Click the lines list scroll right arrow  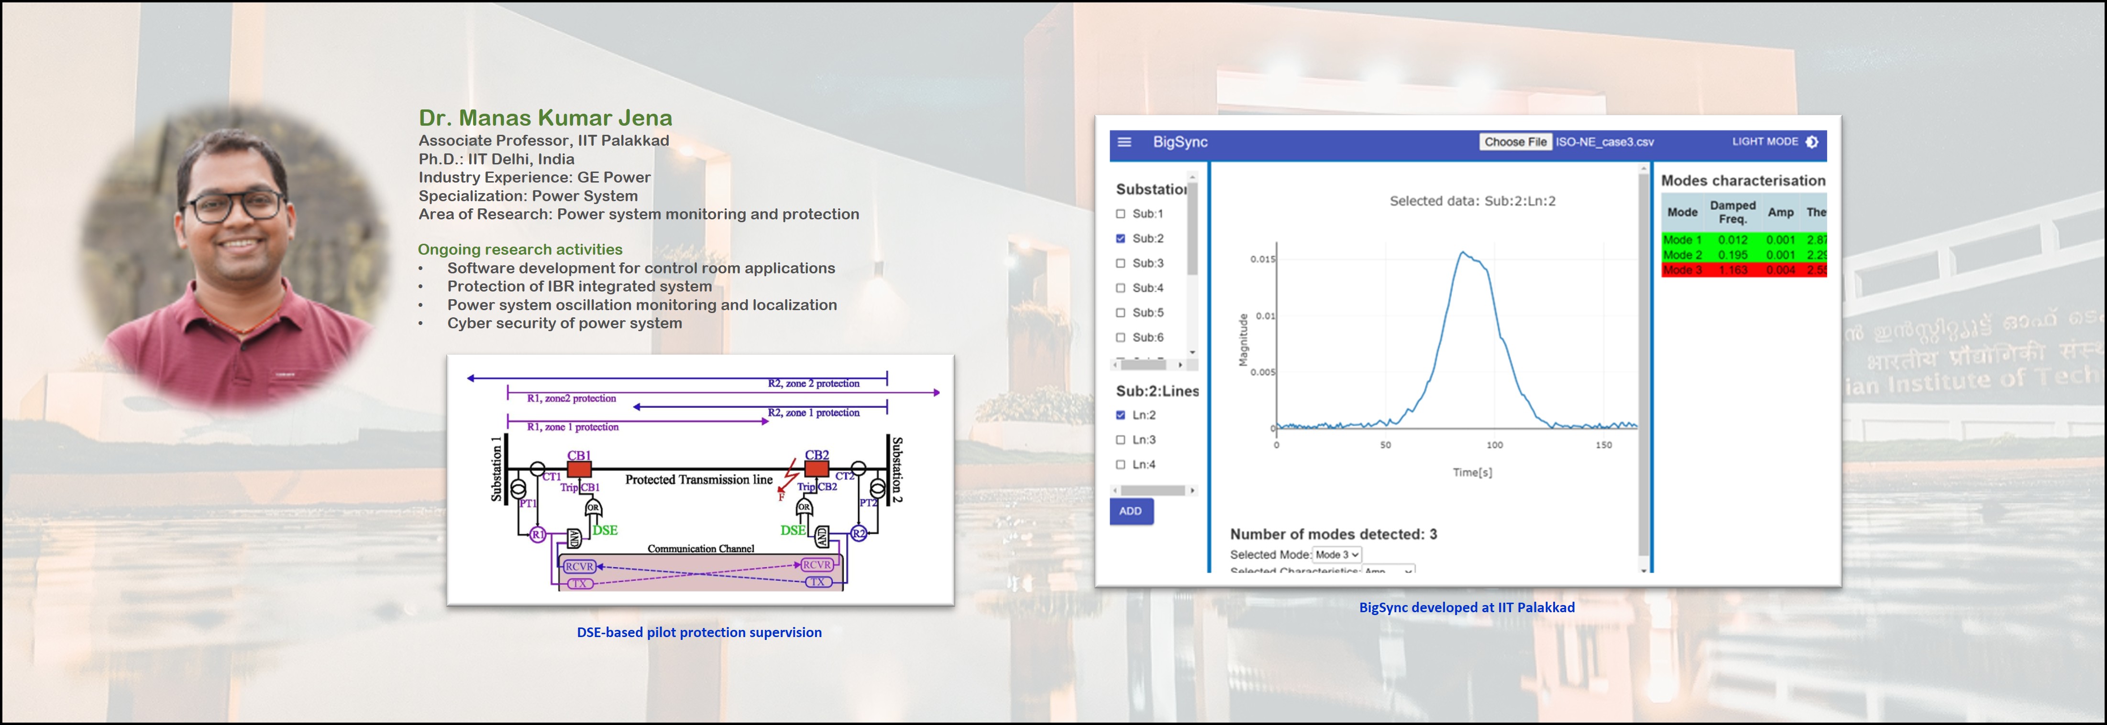(x=1192, y=490)
